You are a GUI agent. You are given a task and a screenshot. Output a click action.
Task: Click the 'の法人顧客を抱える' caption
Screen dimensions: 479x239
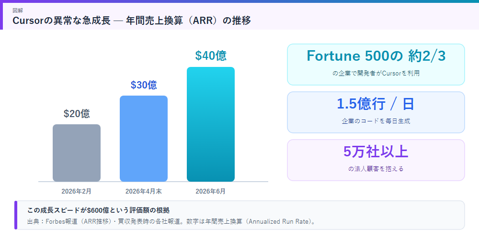(x=376, y=169)
